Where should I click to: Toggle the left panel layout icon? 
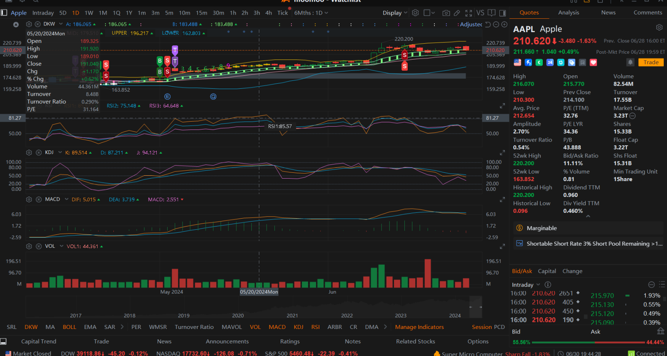coord(4,13)
